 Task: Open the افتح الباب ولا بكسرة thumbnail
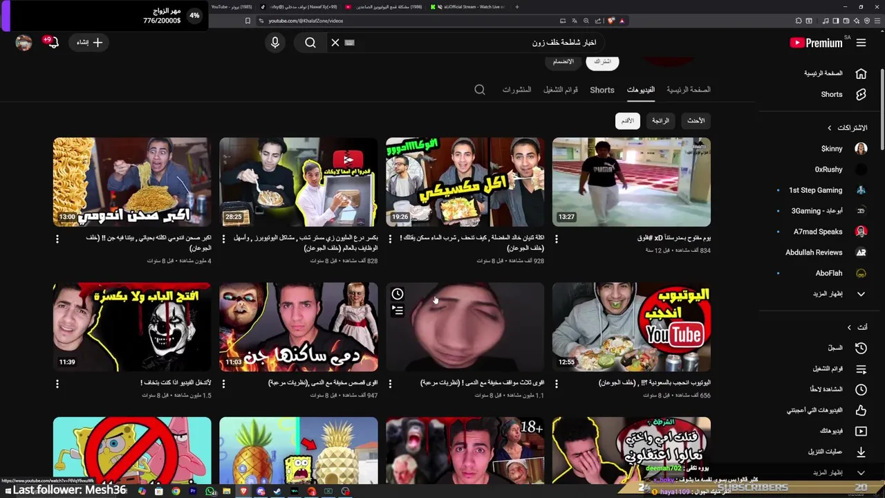(132, 326)
